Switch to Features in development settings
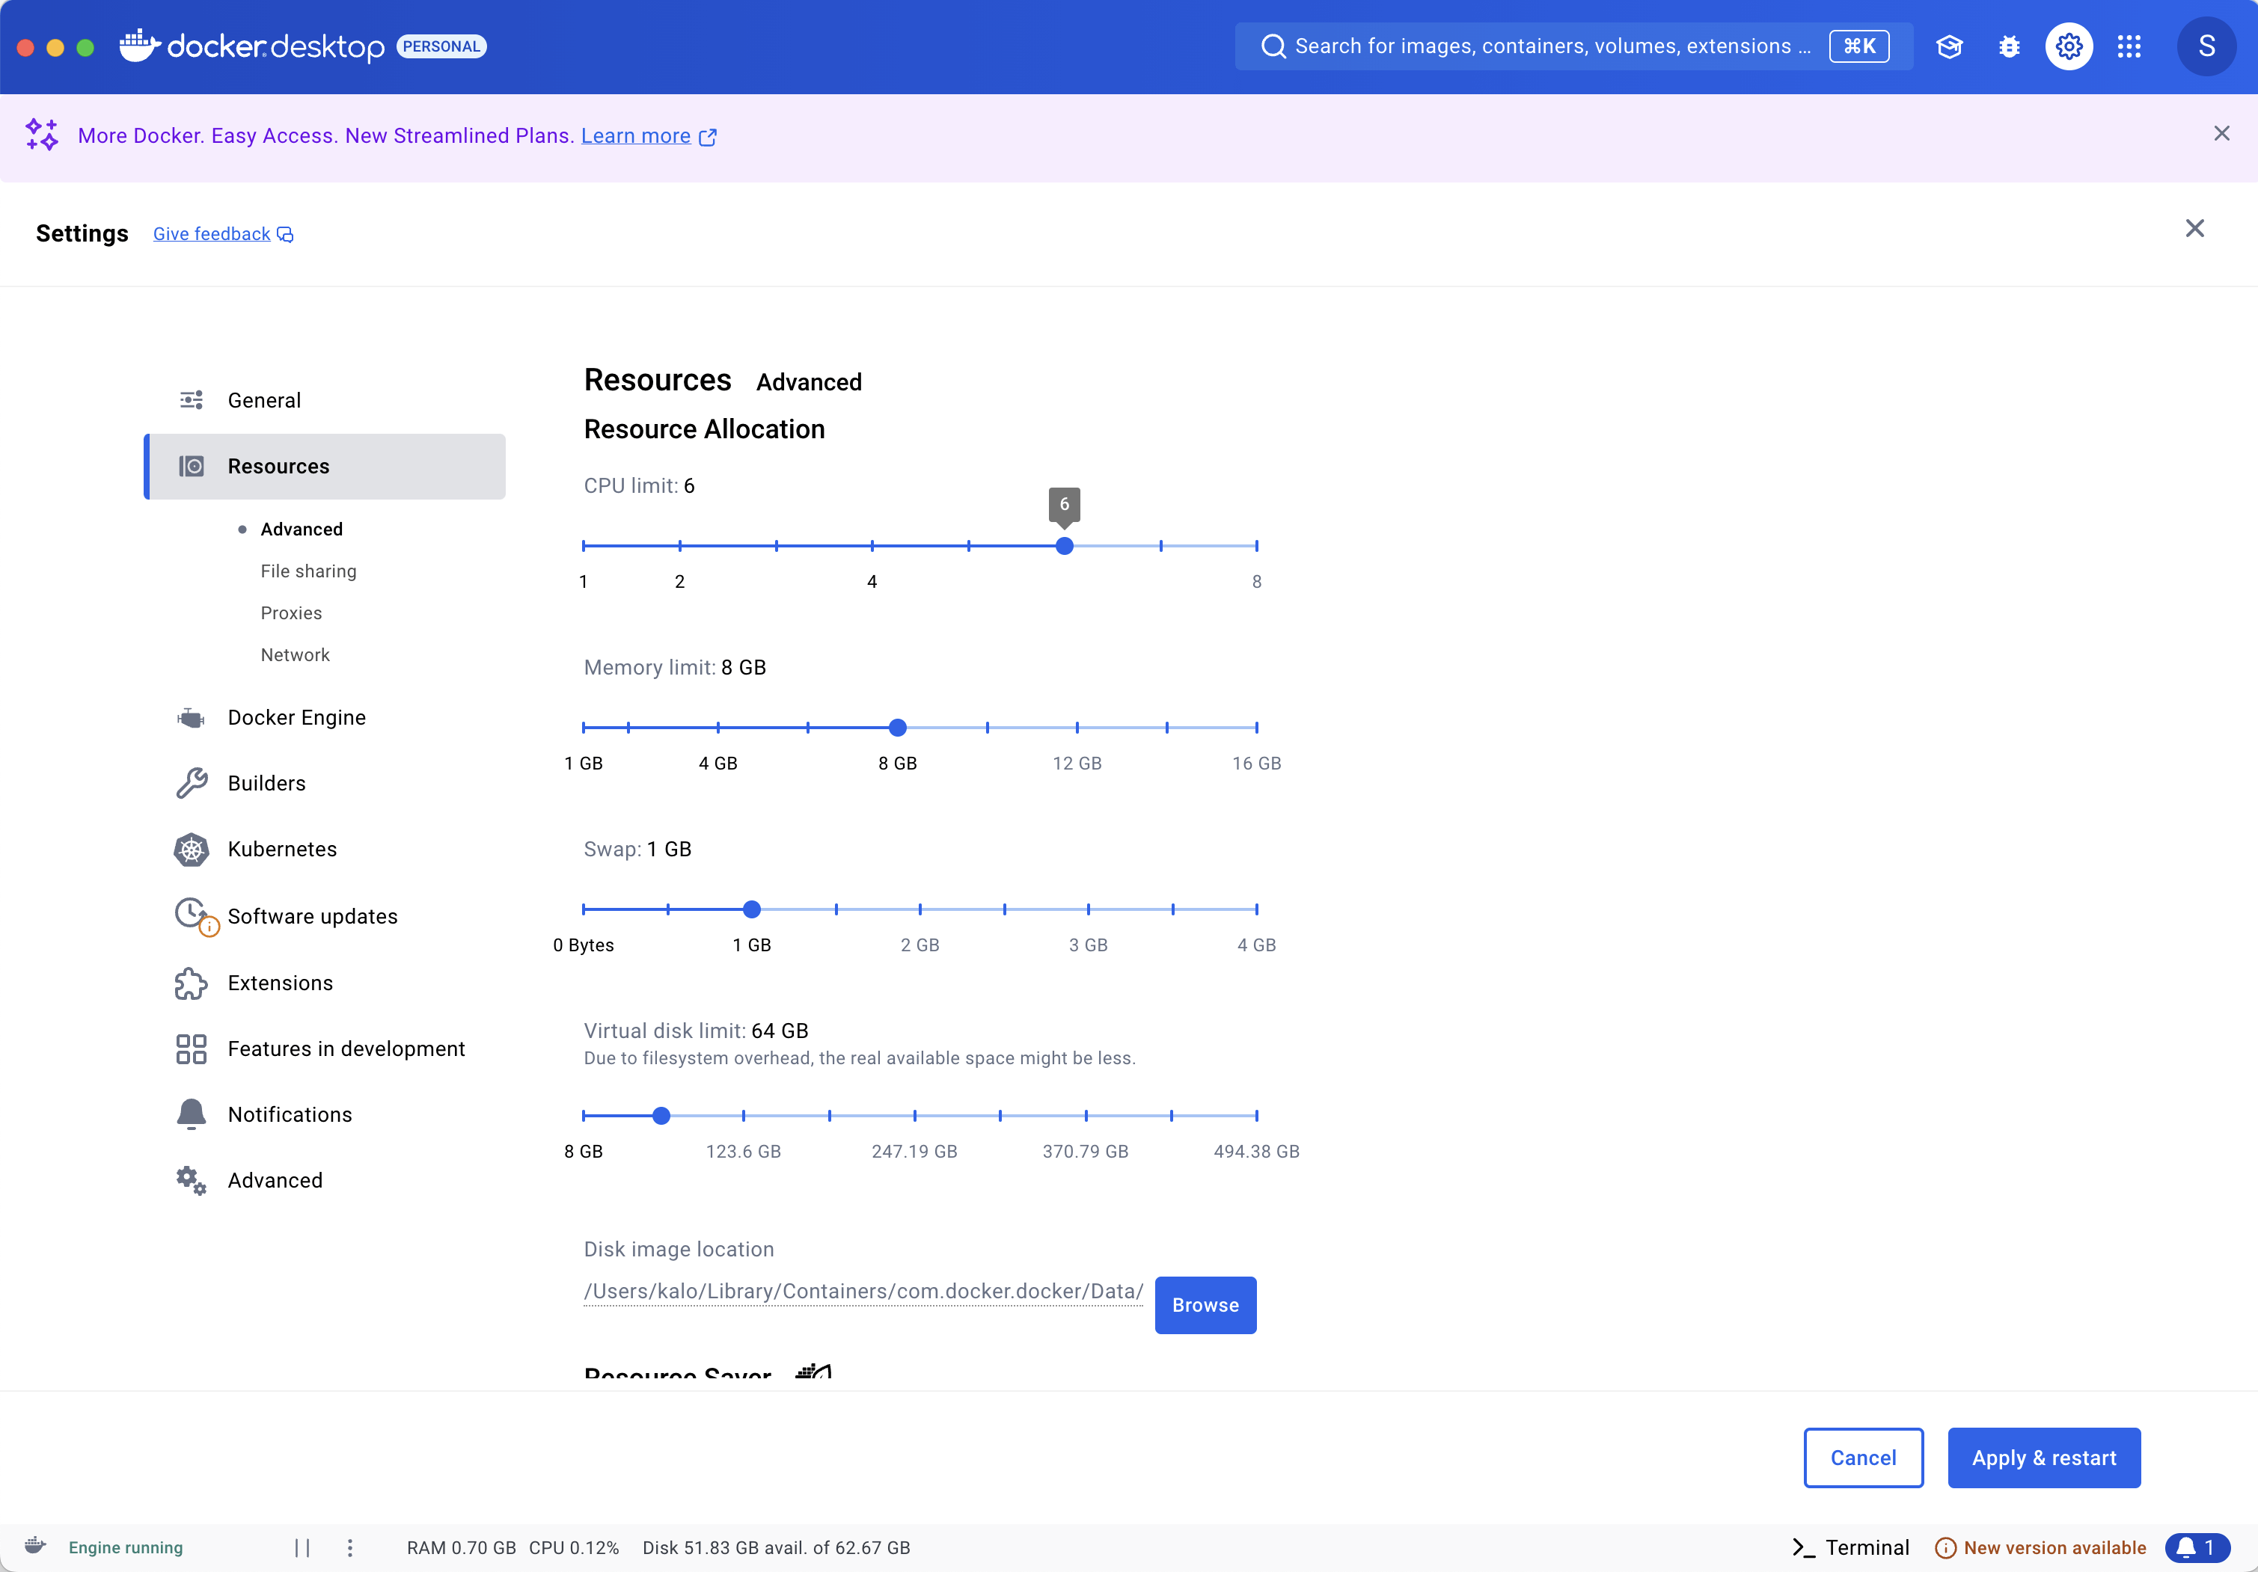This screenshot has width=2258, height=1572. pos(346,1049)
